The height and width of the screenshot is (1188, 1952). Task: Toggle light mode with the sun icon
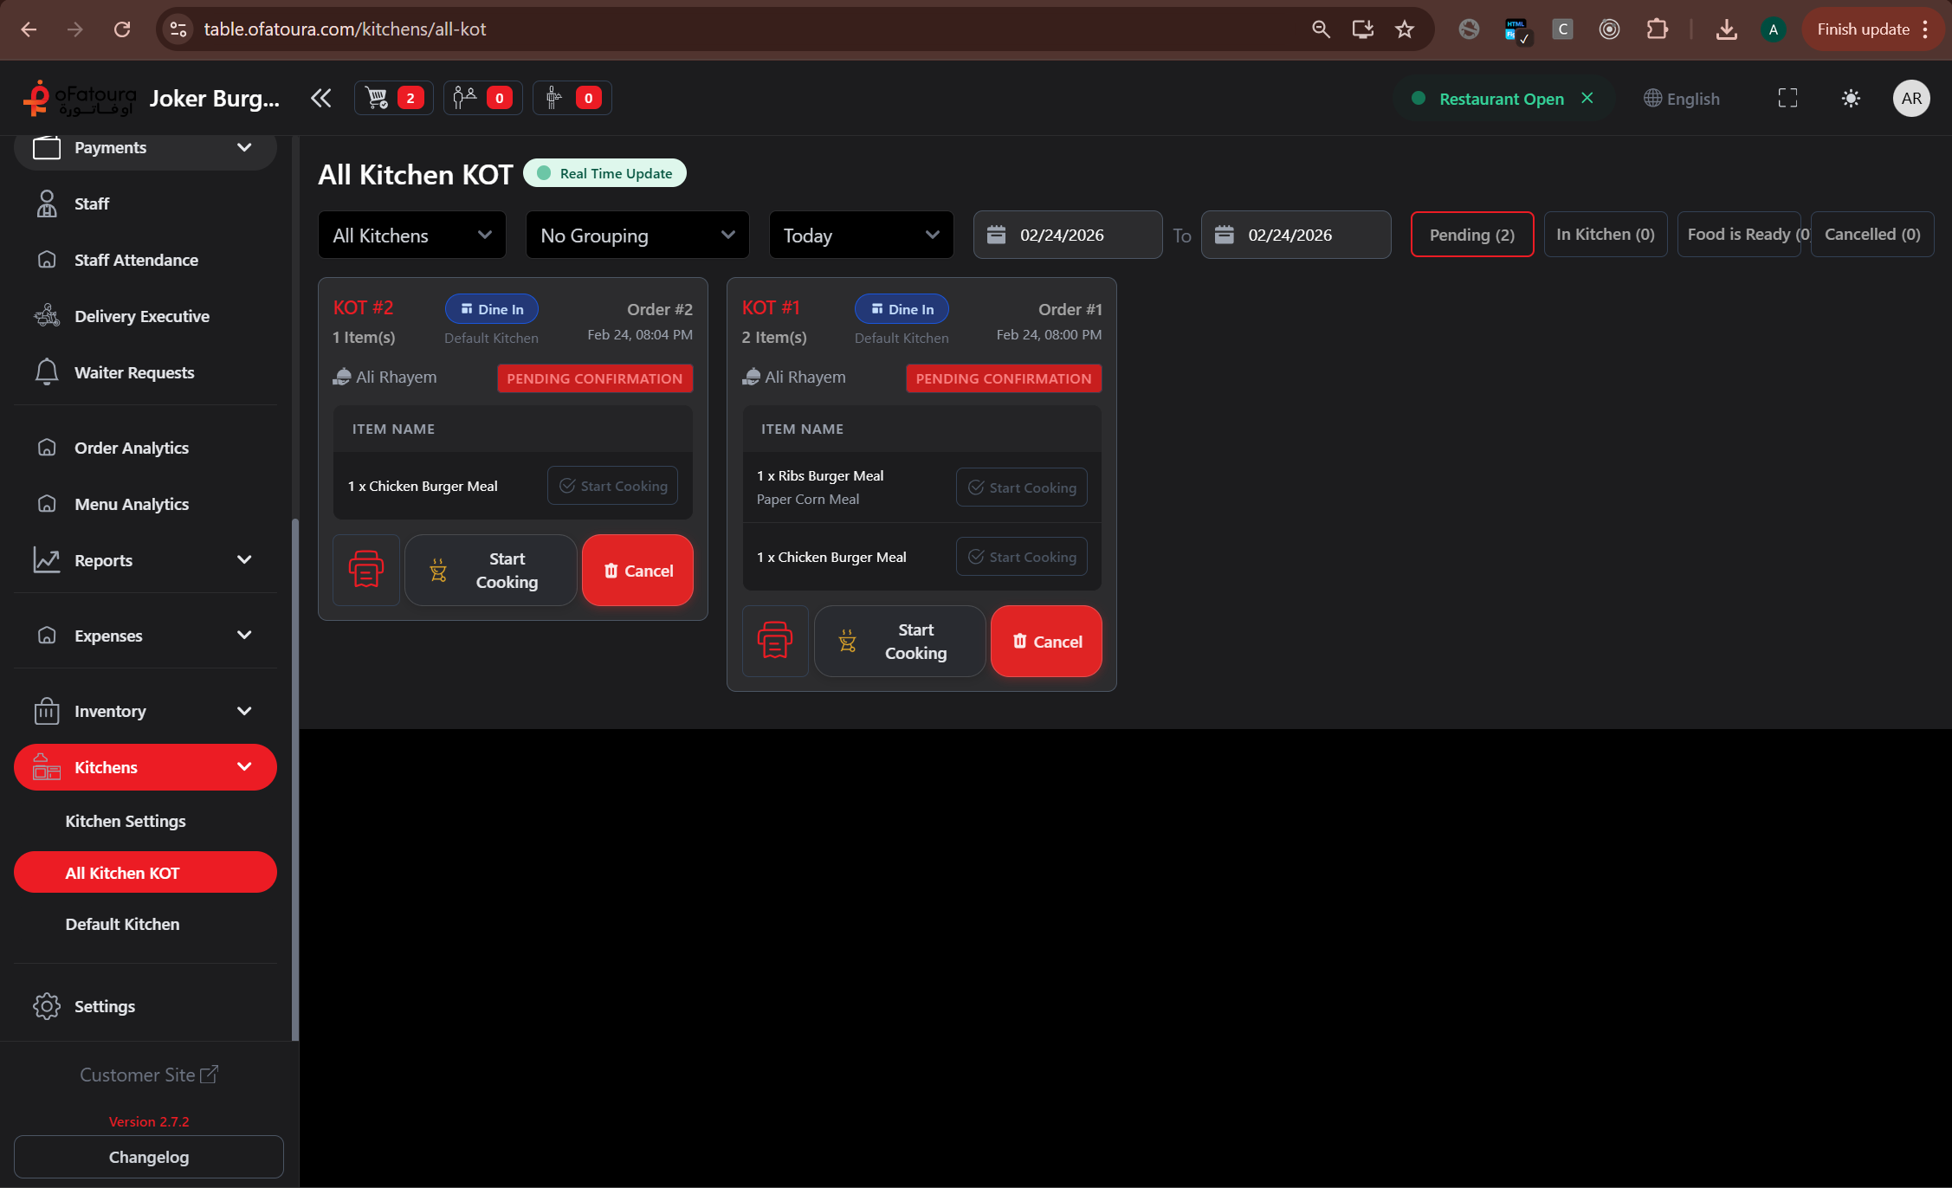1851,98
